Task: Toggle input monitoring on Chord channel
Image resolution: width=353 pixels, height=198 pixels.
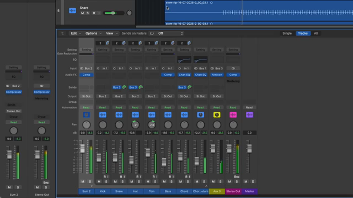Action: (189, 177)
